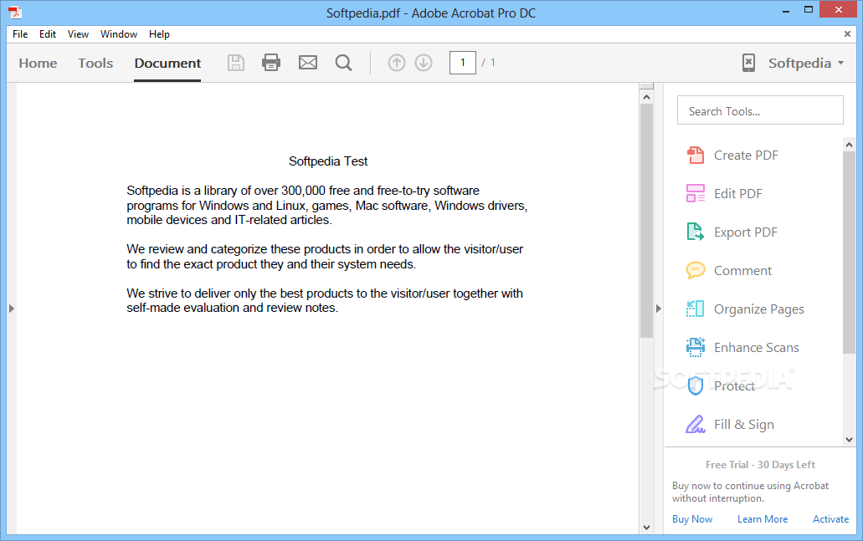Click the Fill & Sign label
863x541 pixels.
point(743,425)
